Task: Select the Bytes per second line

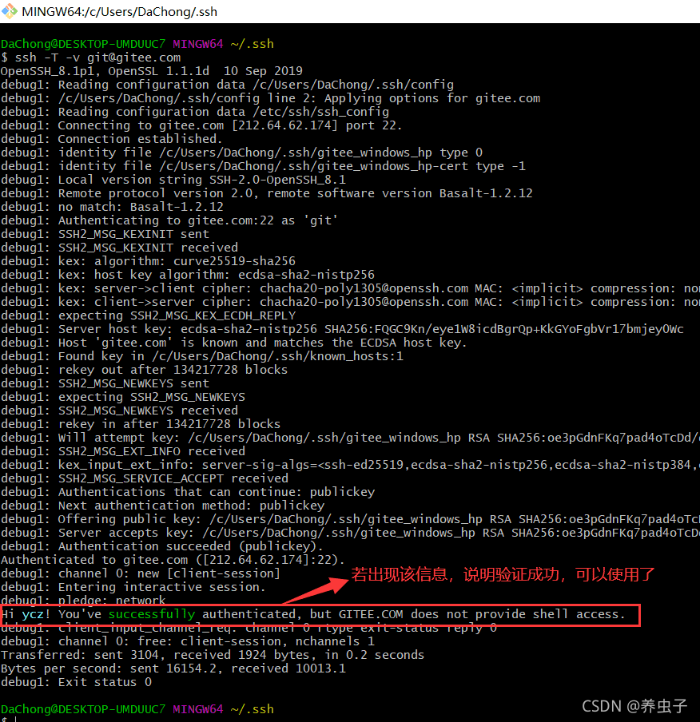Action: [x=173, y=668]
